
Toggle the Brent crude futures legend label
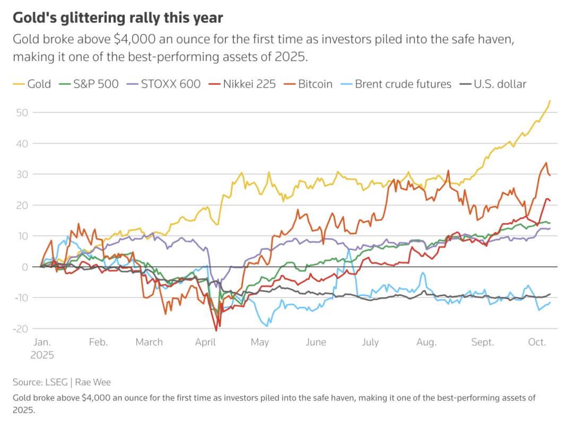coord(403,84)
